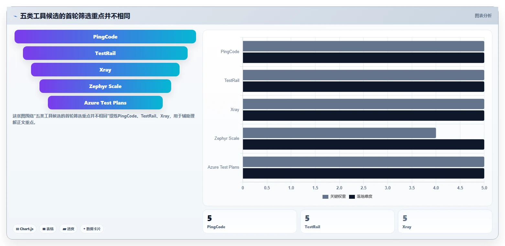505x246 pixels.
Task: Click Zephyr Scale's dark 落地难度 bar
Action: pyautogui.click(x=363, y=144)
